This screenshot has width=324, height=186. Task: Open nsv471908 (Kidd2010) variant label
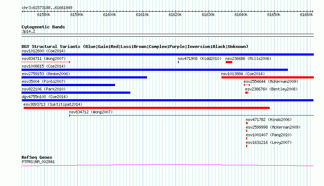coord(199,58)
